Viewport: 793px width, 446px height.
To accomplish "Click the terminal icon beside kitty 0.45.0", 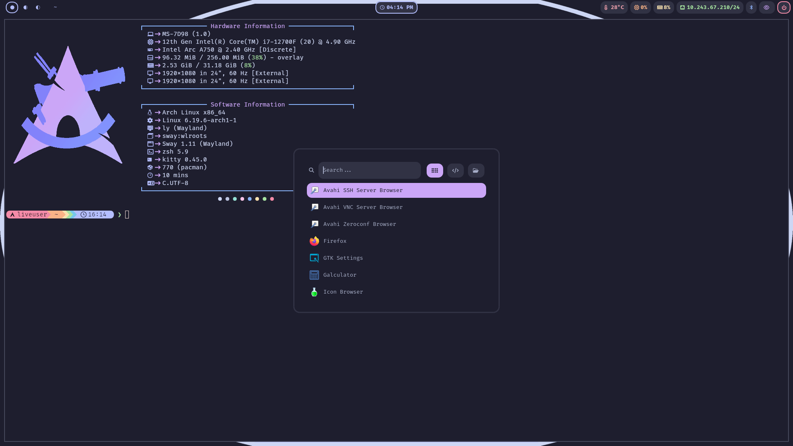I will [x=150, y=160].
